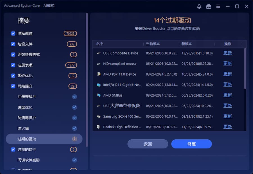Click the Realtek High Definition audio icon
Viewport: 253px width, 174px height.
(x=98, y=127)
